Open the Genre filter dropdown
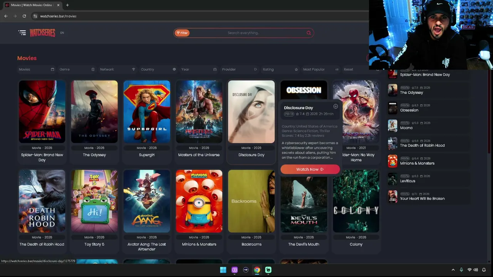 coord(77,69)
